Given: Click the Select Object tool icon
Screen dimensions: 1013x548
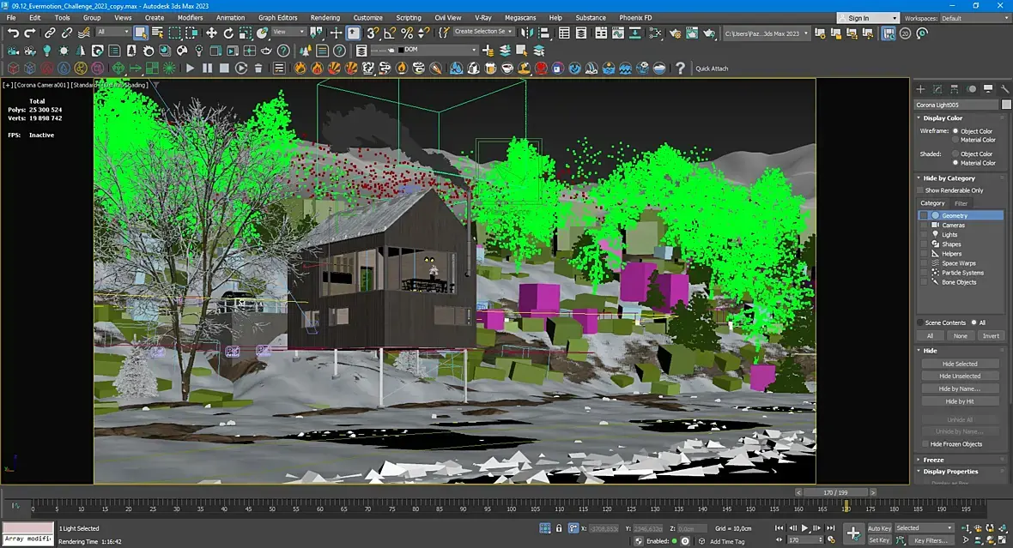Looking at the screenshot, I should tap(141, 33).
